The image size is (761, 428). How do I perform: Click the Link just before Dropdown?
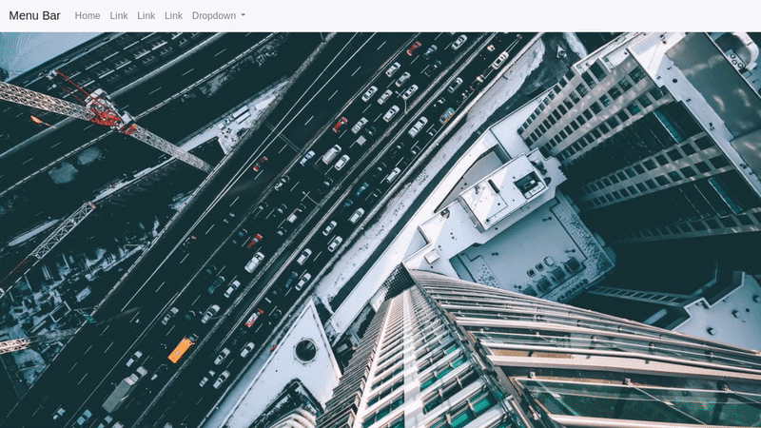point(173,16)
